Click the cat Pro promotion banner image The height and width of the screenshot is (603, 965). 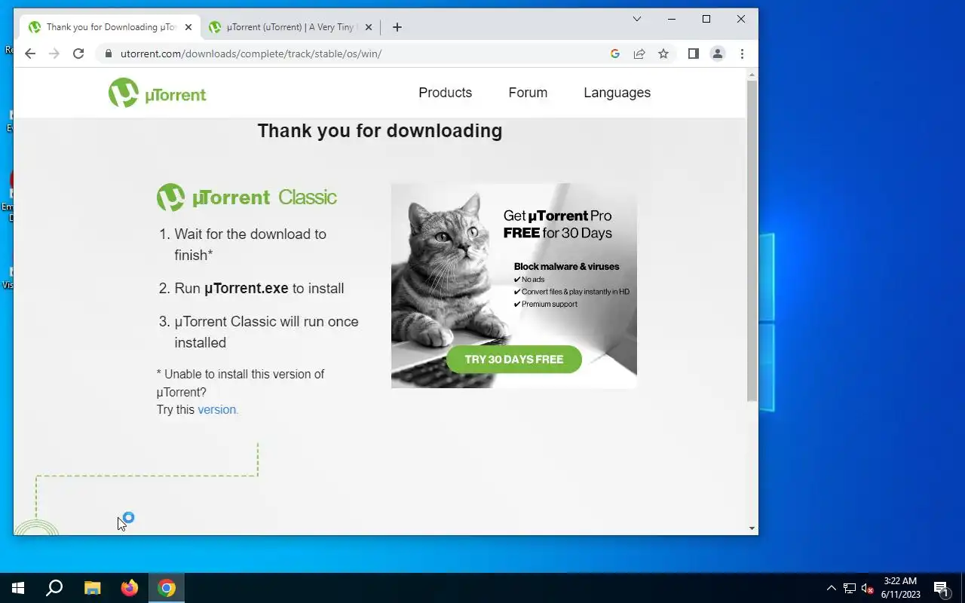(x=514, y=286)
